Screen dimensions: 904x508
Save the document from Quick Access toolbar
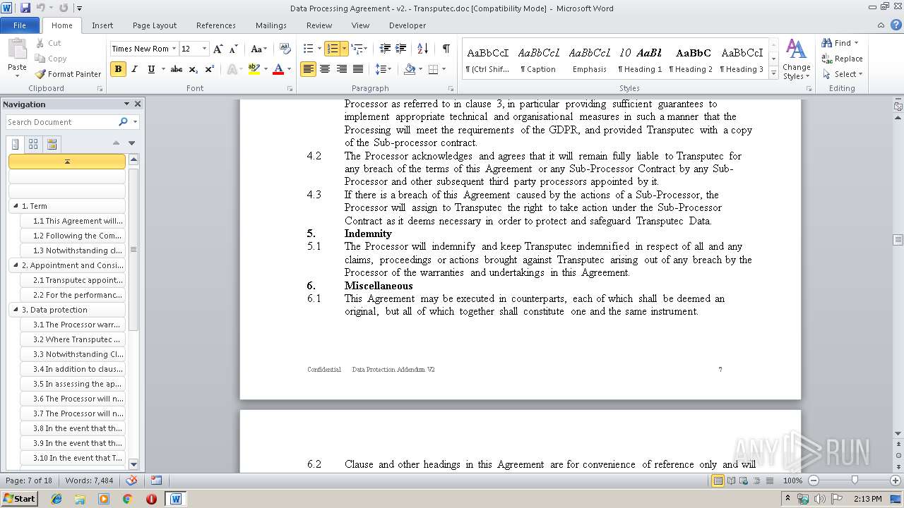(25, 8)
